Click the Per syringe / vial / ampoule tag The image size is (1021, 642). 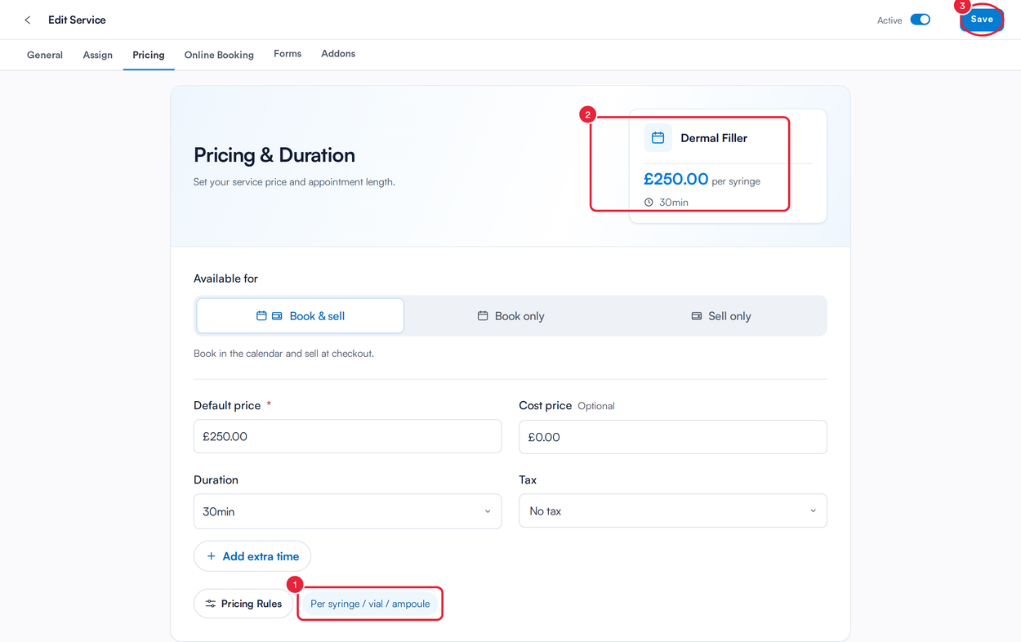[x=370, y=604]
